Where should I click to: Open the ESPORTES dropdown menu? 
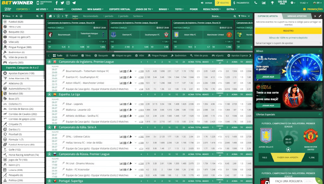pyautogui.click(x=23, y=9)
